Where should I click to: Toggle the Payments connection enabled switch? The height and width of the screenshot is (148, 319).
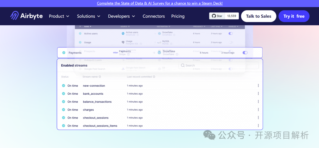[x=245, y=53]
